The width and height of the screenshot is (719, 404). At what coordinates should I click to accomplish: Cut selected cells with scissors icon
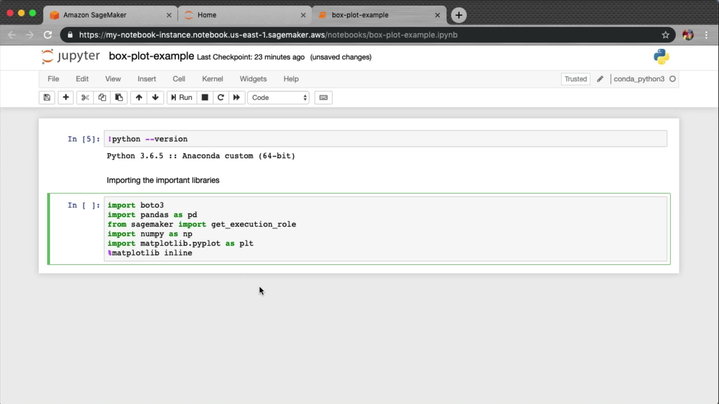85,98
